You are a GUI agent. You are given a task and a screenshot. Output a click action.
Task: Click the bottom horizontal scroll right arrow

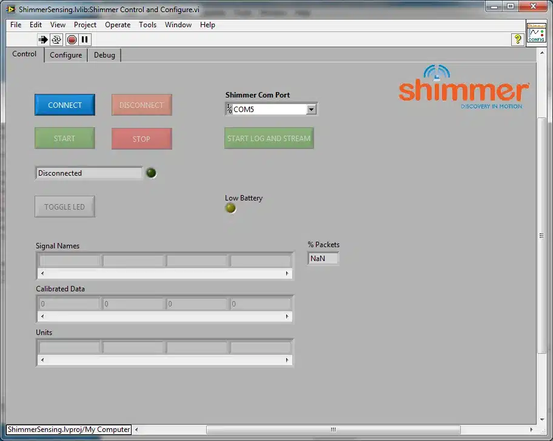click(532, 429)
